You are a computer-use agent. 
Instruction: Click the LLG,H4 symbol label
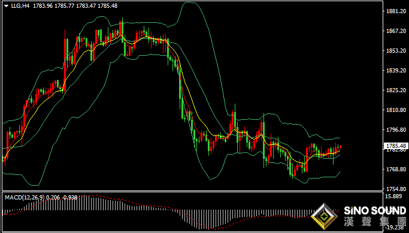[x=20, y=6]
